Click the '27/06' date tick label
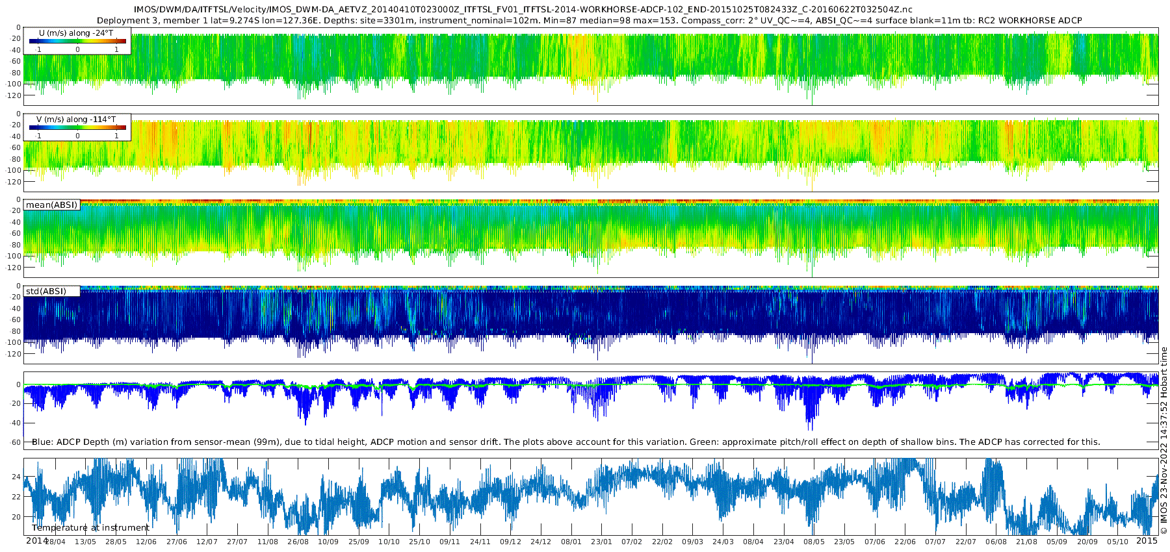 pos(177,542)
